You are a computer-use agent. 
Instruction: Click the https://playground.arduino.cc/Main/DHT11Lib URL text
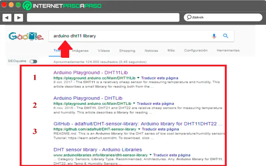pyautogui.click(x=94, y=78)
